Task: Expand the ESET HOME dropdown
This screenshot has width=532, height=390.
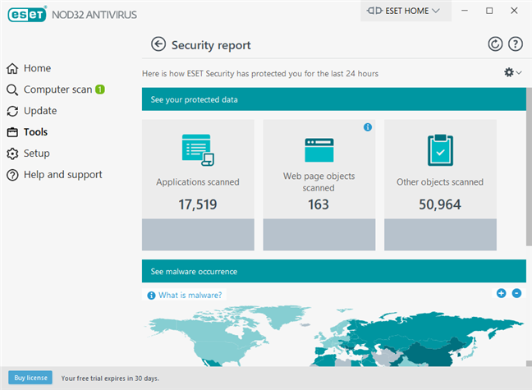Action: pos(406,11)
